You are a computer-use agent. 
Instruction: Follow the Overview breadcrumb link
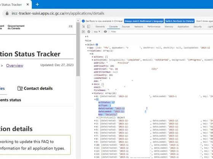tap(15, 65)
